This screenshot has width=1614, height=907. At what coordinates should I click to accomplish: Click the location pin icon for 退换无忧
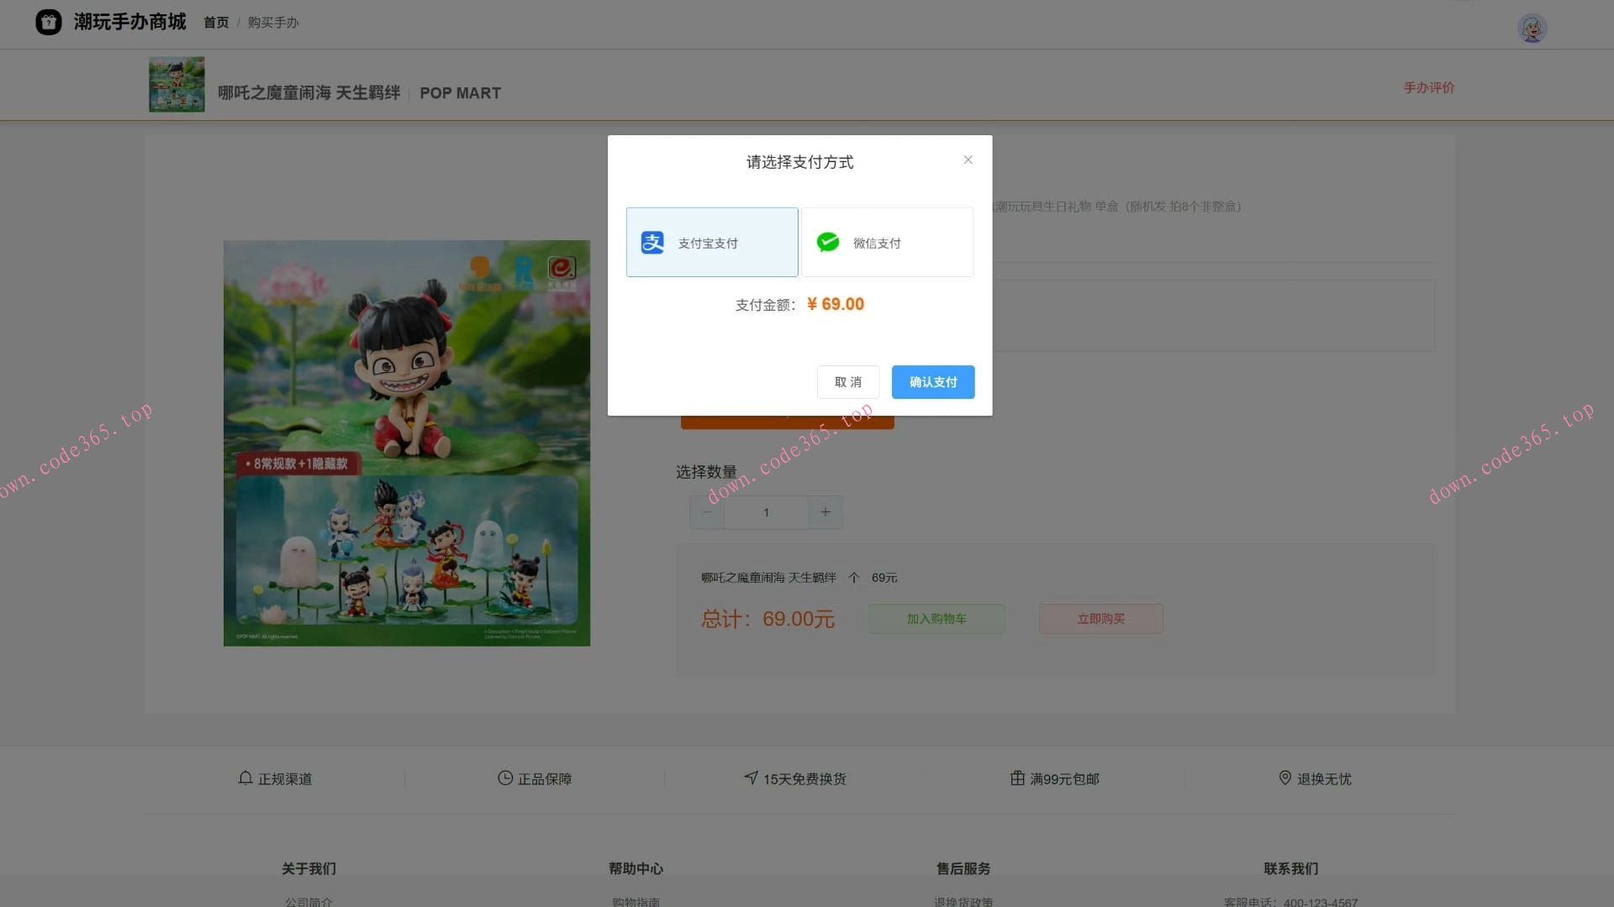click(x=1284, y=779)
